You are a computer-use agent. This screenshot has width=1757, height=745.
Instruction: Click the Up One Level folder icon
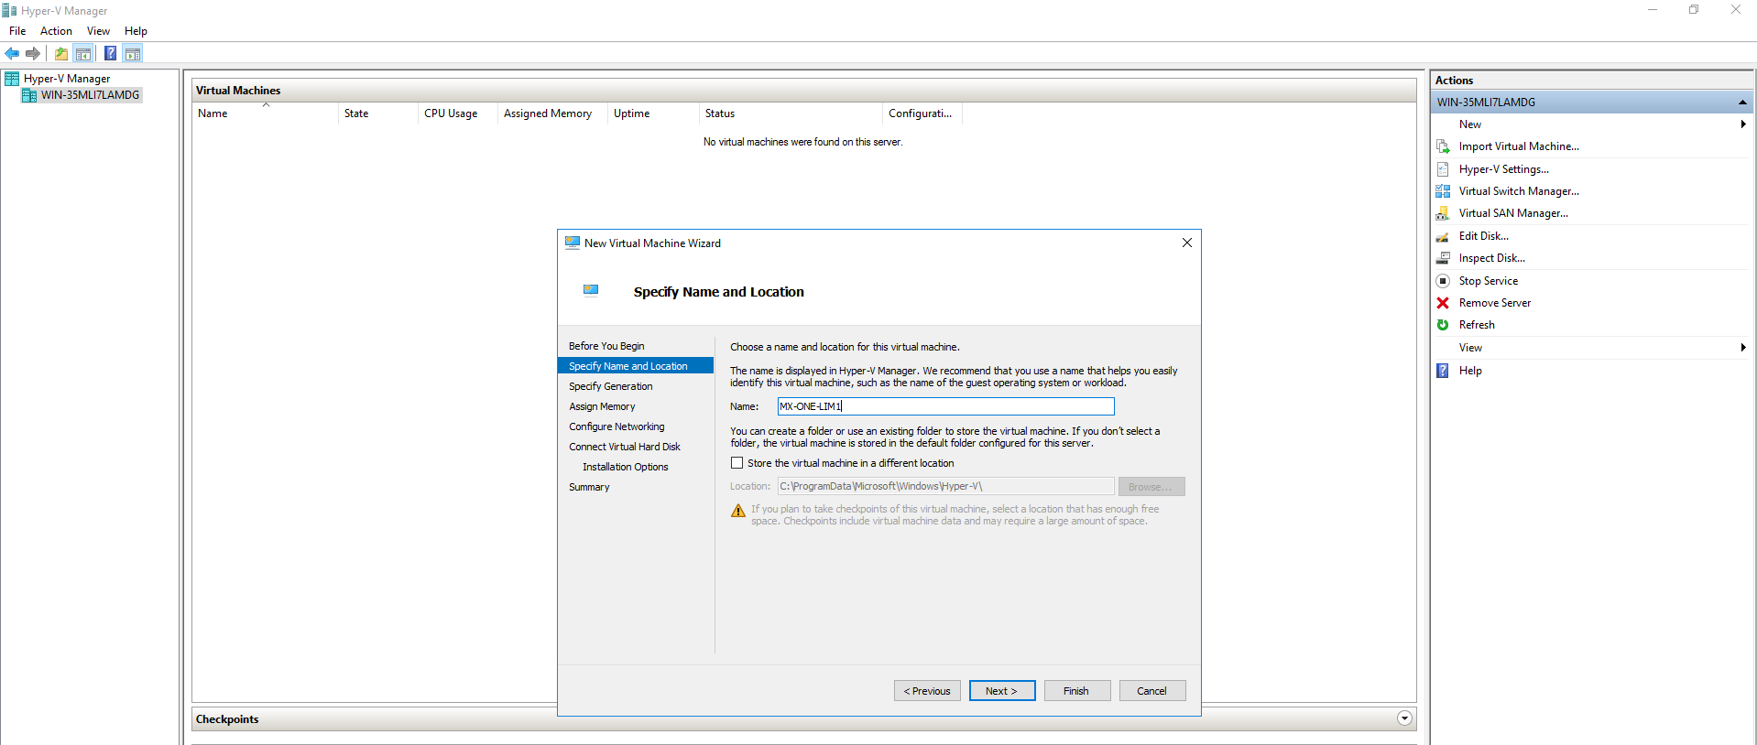coord(60,53)
